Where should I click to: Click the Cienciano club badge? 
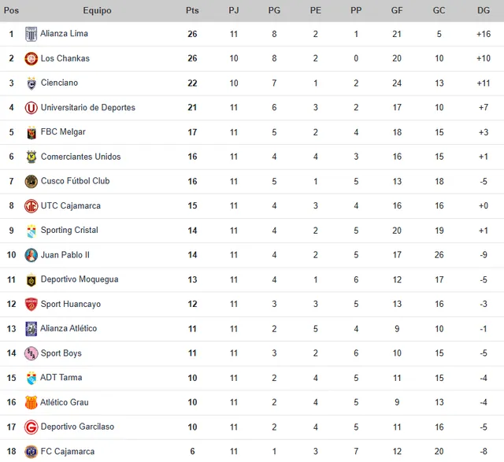click(31, 83)
